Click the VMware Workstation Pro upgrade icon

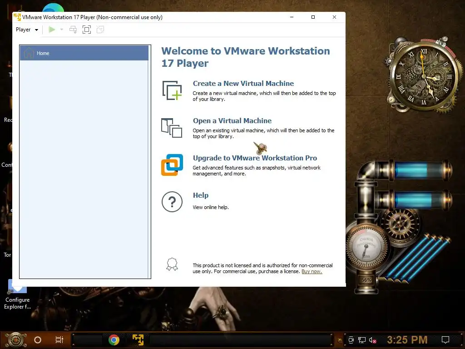point(172,165)
